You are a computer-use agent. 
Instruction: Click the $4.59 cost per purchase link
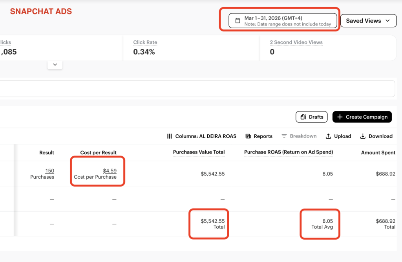point(110,171)
